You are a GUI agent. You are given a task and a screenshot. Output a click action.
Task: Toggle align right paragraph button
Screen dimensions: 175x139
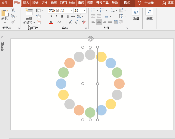(105, 22)
